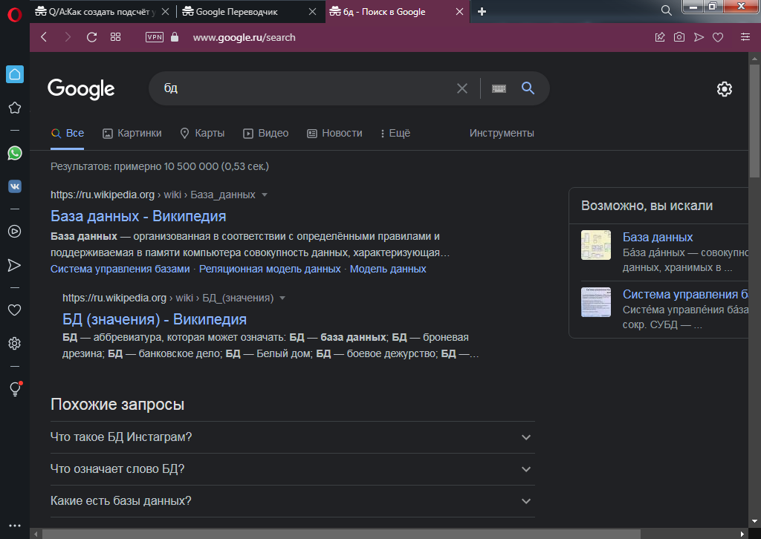Go back to previous page

pyautogui.click(x=44, y=37)
